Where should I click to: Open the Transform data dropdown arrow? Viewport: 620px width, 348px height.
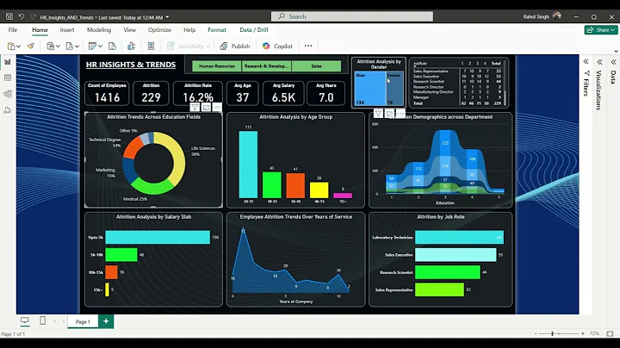[101, 47]
